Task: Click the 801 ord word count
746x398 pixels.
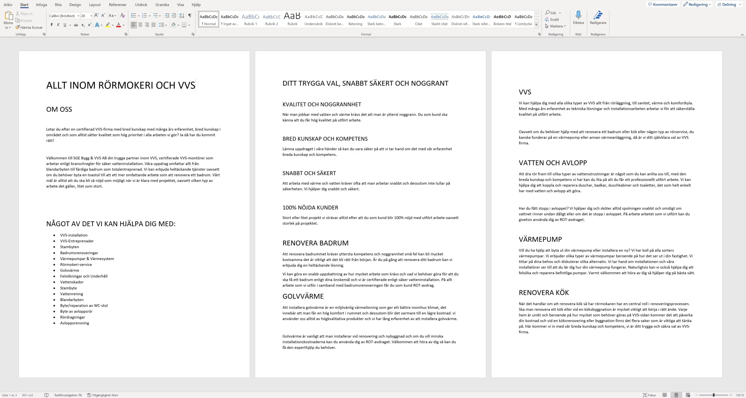Action: tap(27, 395)
